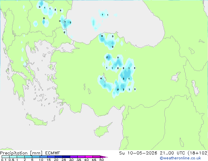Click the 20–25 mm legend color box
This screenshot has height=161, width=208.
(59, 157)
